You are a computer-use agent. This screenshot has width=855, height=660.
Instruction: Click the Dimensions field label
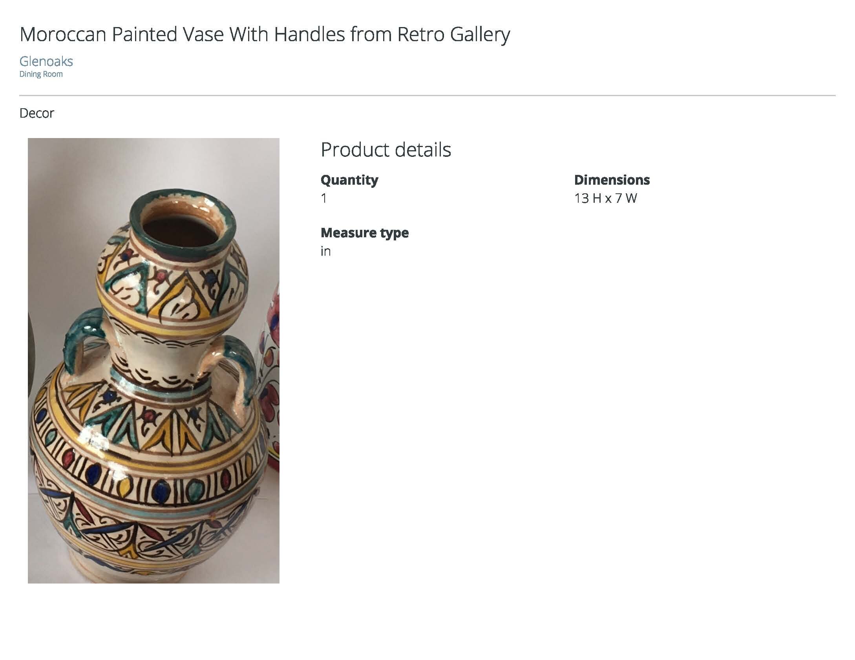[x=612, y=180]
